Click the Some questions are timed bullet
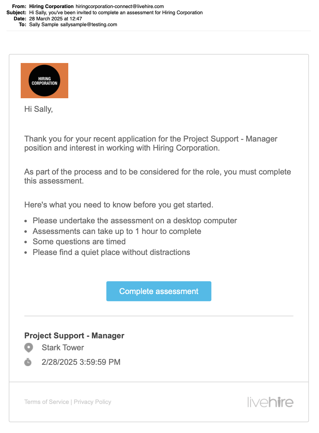The height and width of the screenshot is (433, 319). coord(79,242)
